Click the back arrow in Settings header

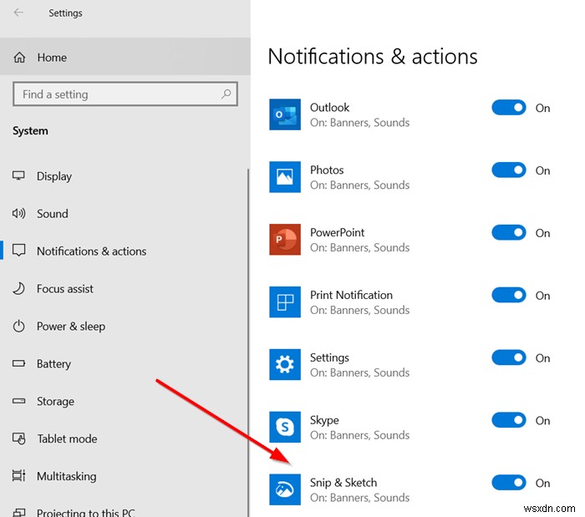point(18,13)
